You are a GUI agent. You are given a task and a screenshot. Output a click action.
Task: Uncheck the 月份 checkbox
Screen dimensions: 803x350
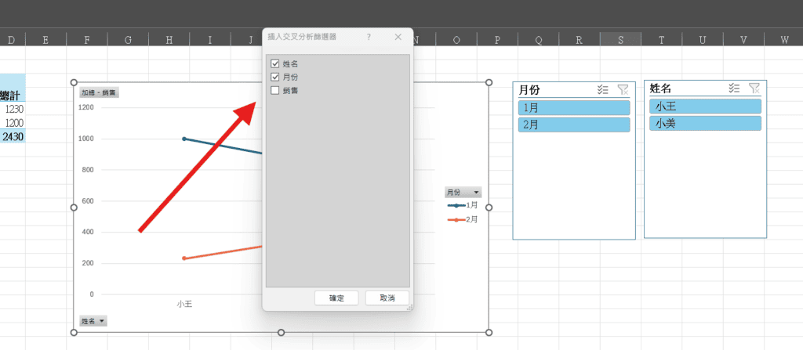(274, 77)
